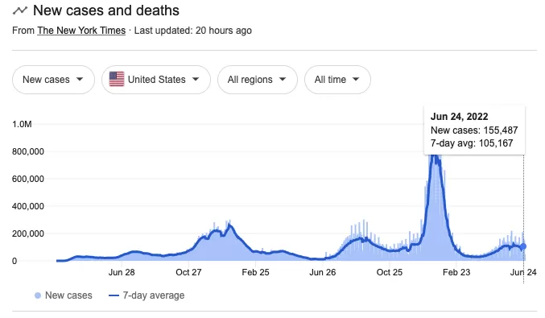
Task: Open the United States country dropdown
Action: click(x=156, y=80)
